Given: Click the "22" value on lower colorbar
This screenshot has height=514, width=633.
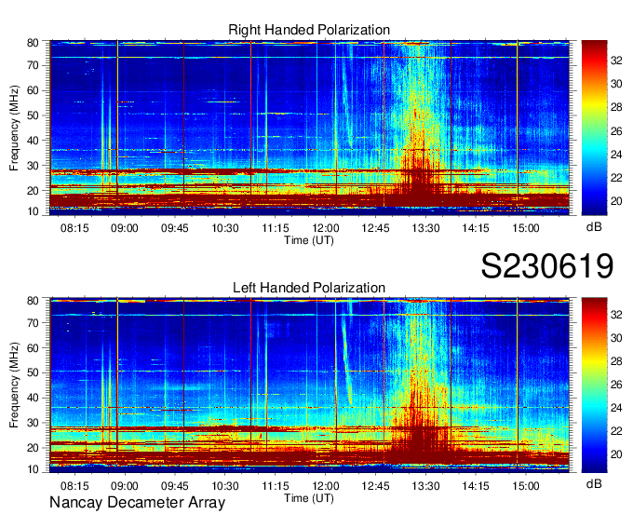Looking at the screenshot, I should click(616, 431).
